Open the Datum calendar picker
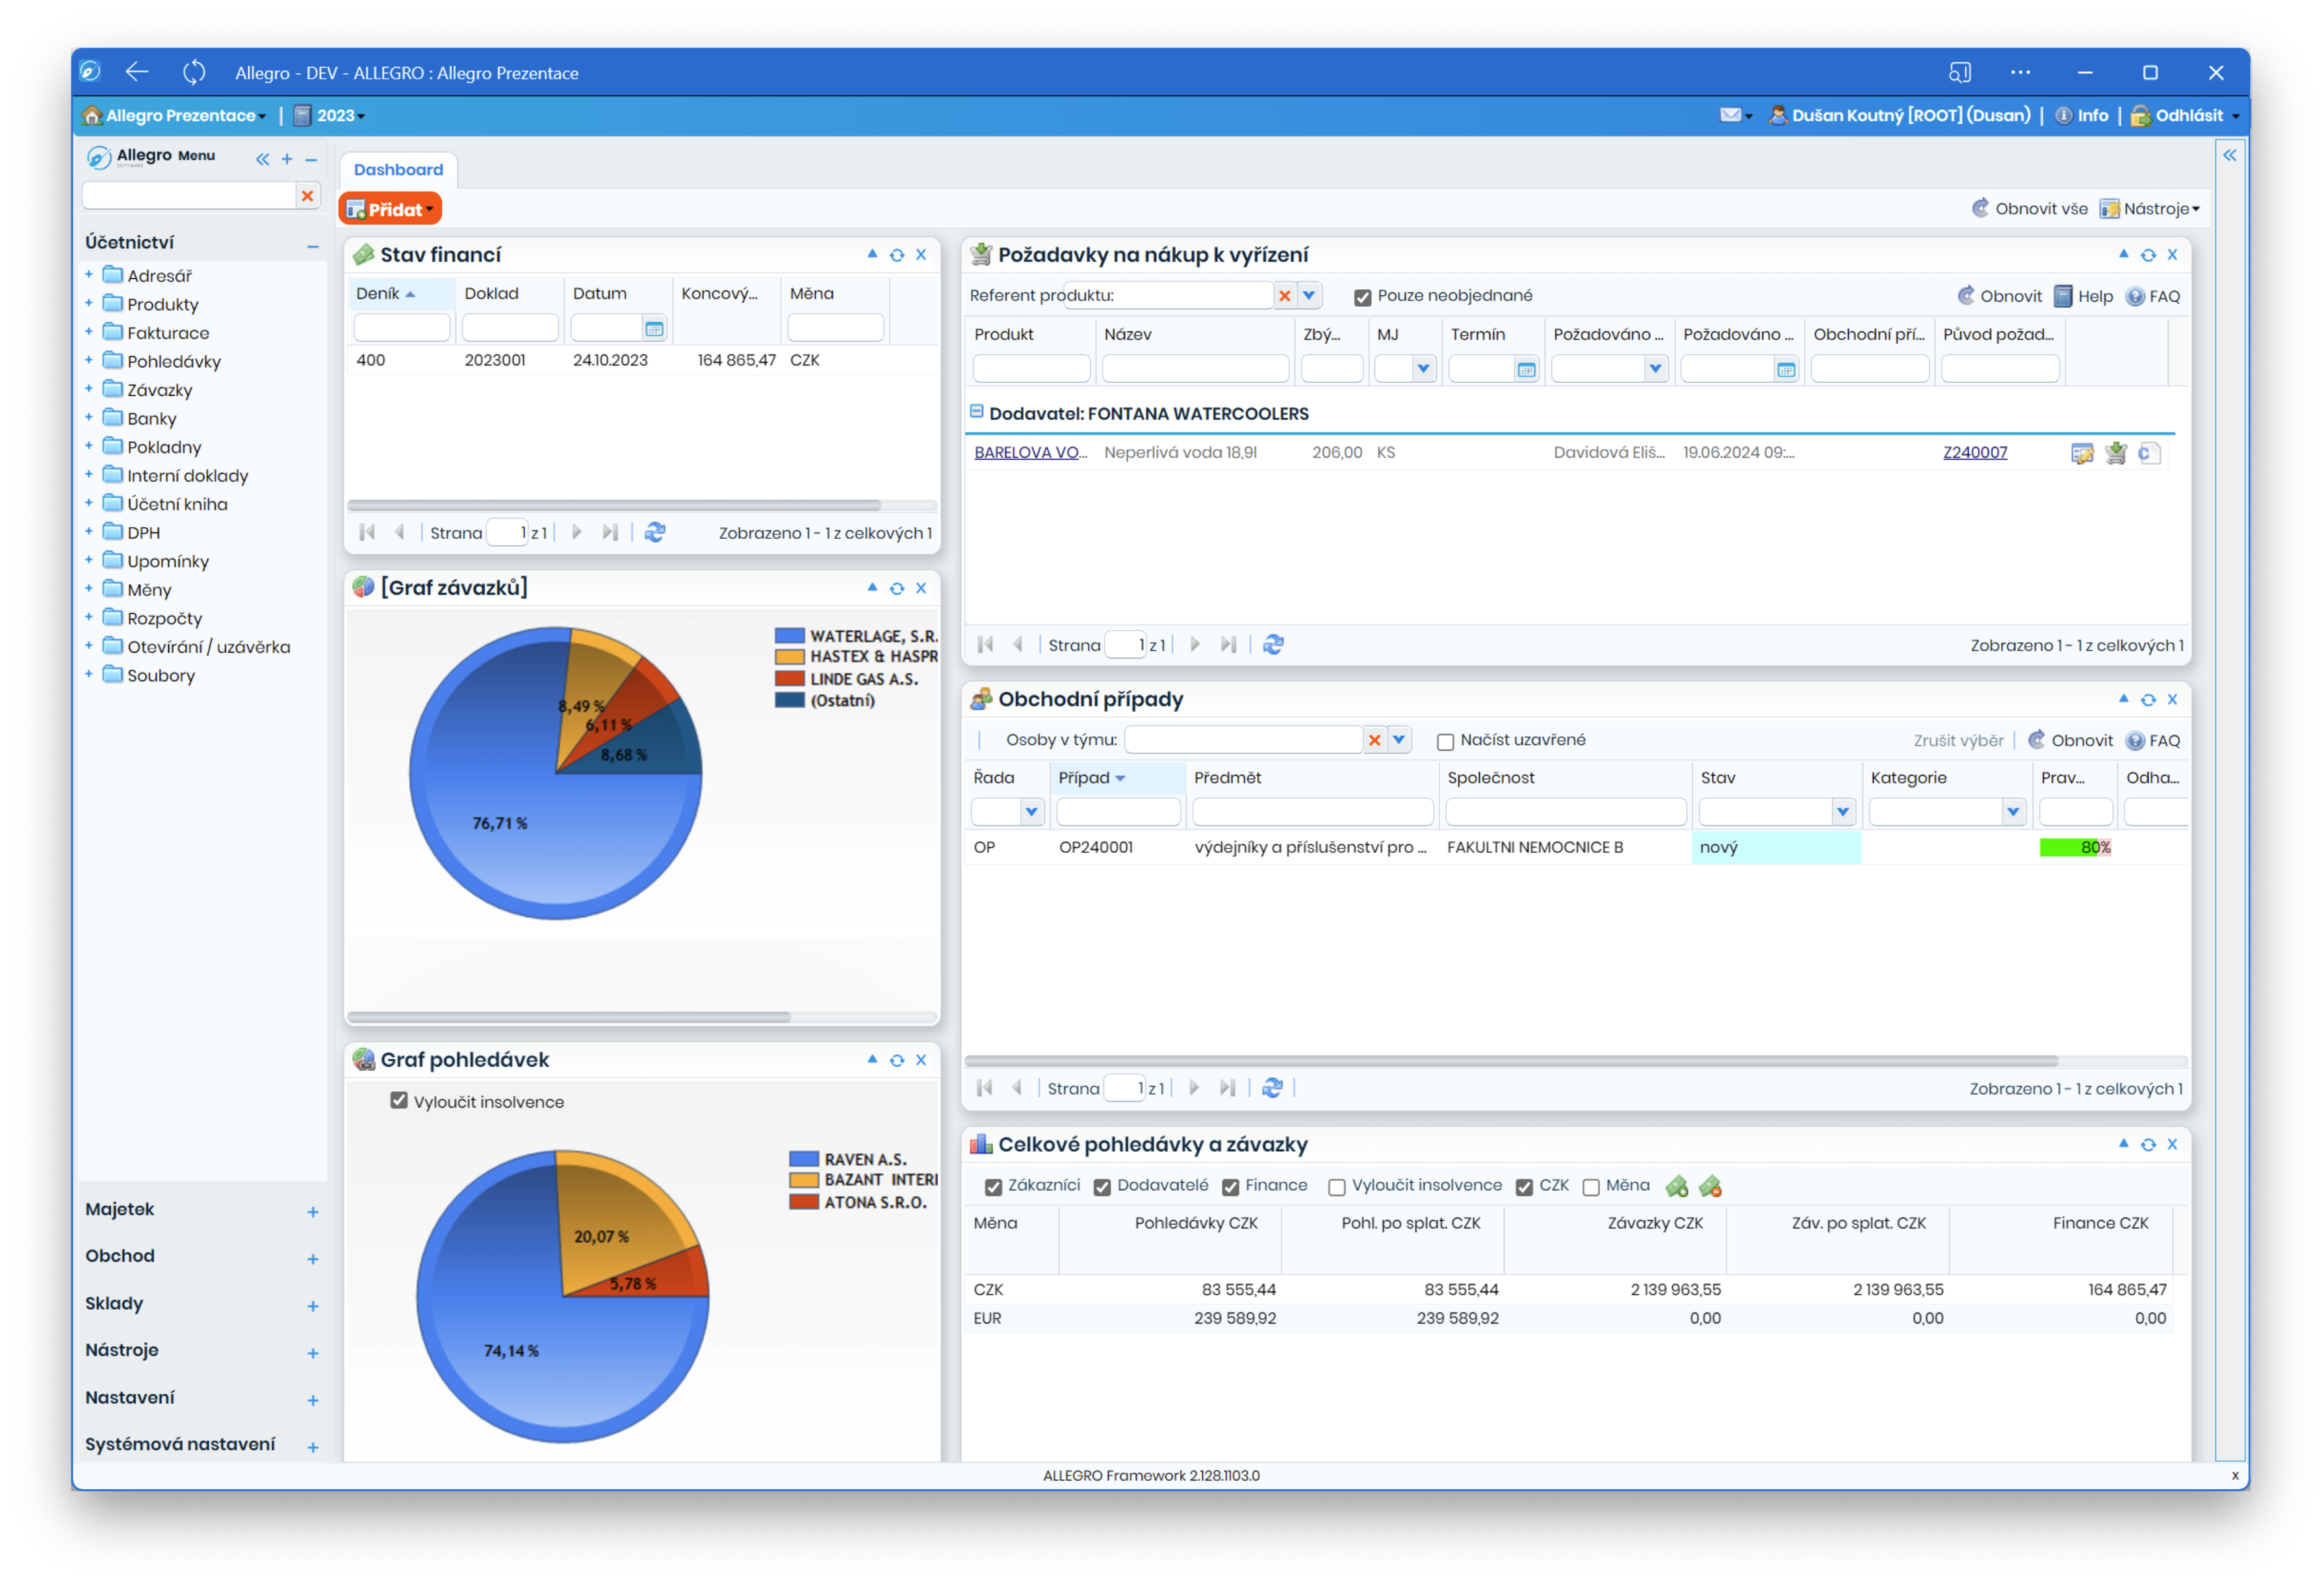 pyautogui.click(x=654, y=328)
